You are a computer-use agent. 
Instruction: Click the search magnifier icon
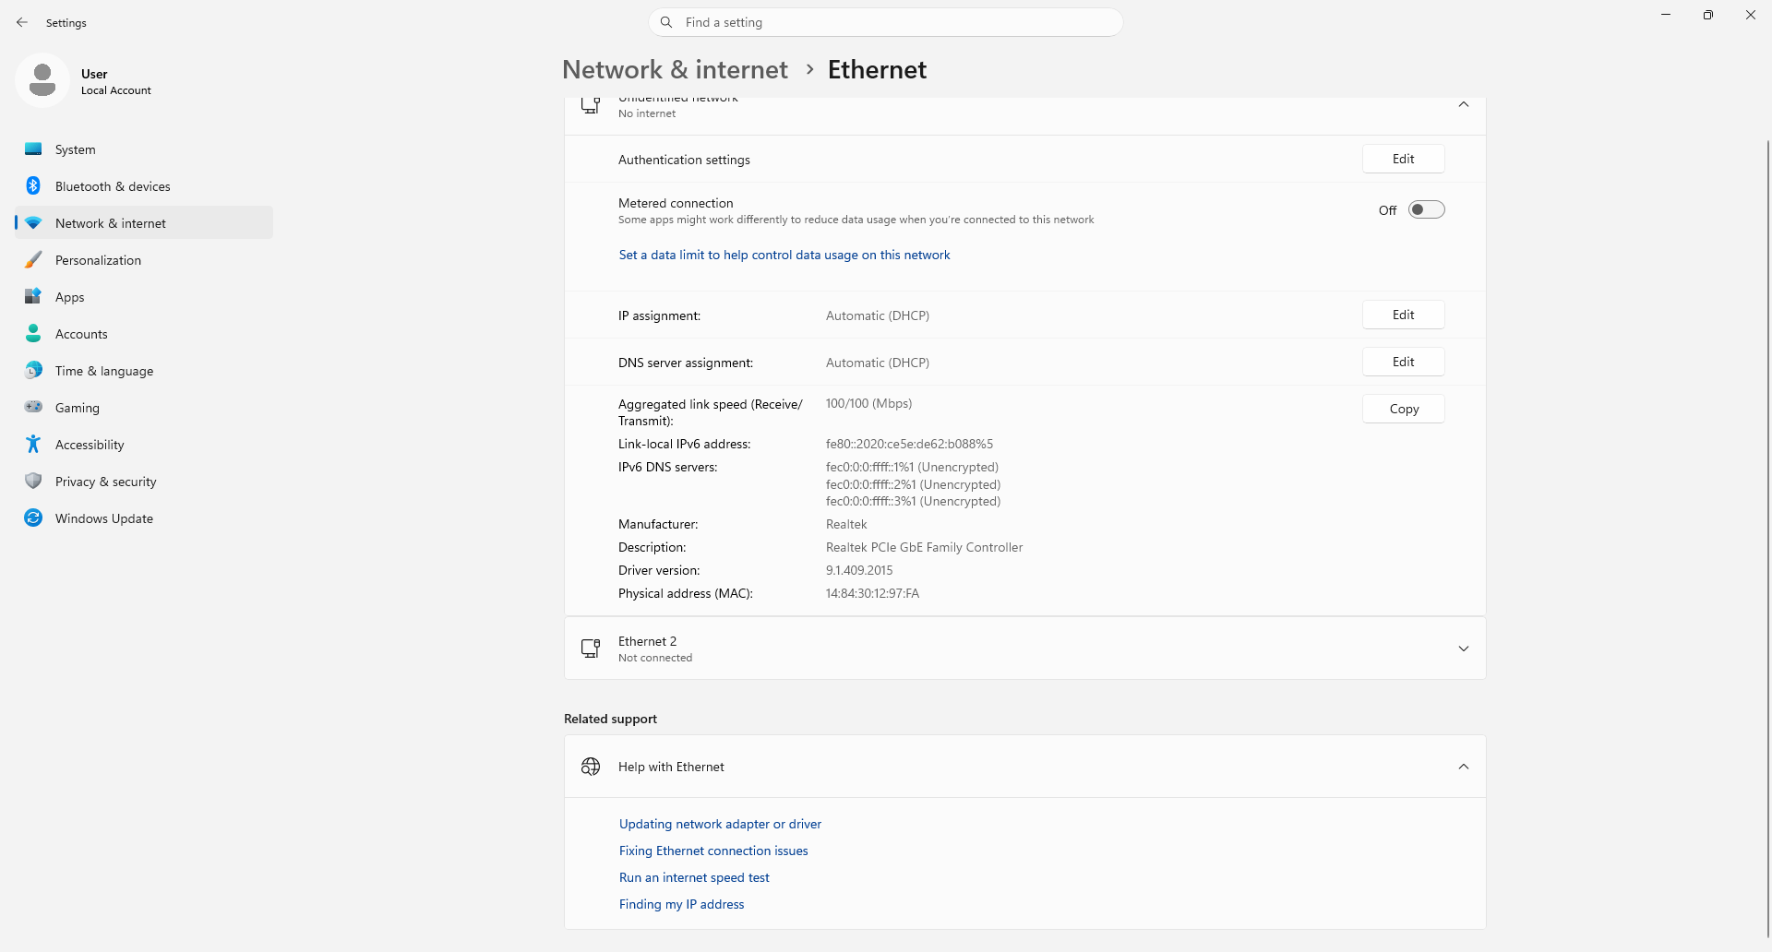point(666,22)
